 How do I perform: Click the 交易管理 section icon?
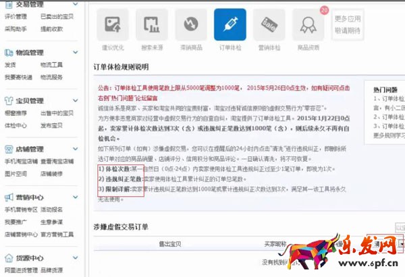tap(9, 4)
